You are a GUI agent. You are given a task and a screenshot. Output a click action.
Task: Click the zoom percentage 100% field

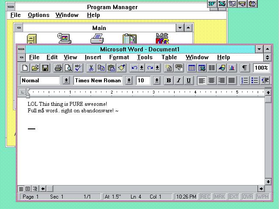click(261, 68)
